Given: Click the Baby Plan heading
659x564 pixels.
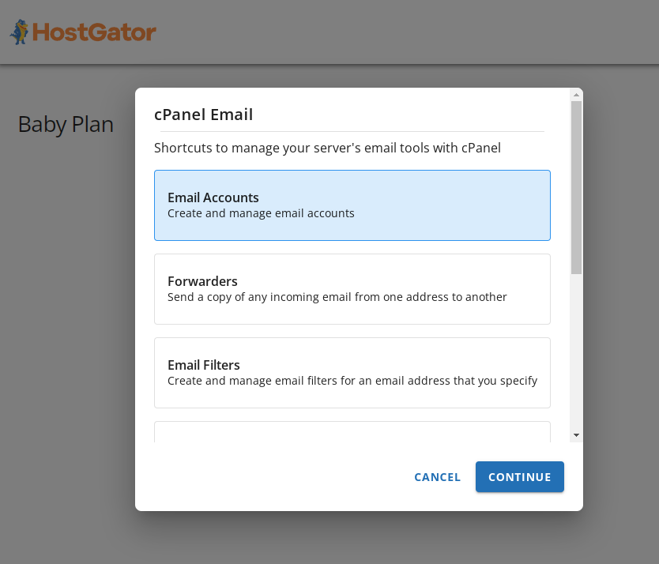Looking at the screenshot, I should click(66, 125).
